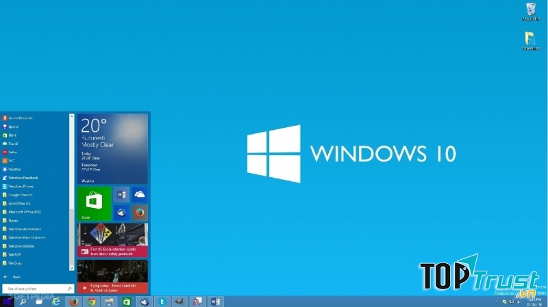
Task: Open Task View on the taskbar
Action: coord(39,302)
